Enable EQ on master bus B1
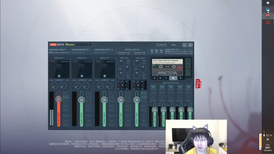The image size is (274, 154). (x=180, y=97)
